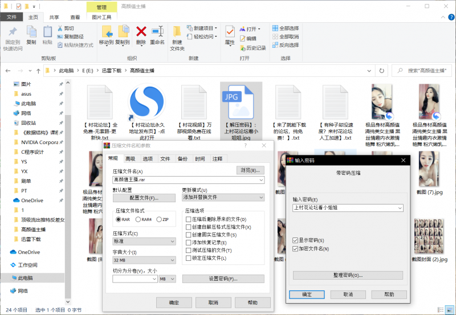Click the left navigation pane scrollbar
456x315 pixels.
pyautogui.click(x=68, y=171)
